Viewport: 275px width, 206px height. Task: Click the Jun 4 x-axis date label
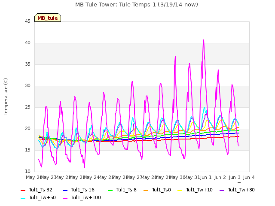point(249,177)
